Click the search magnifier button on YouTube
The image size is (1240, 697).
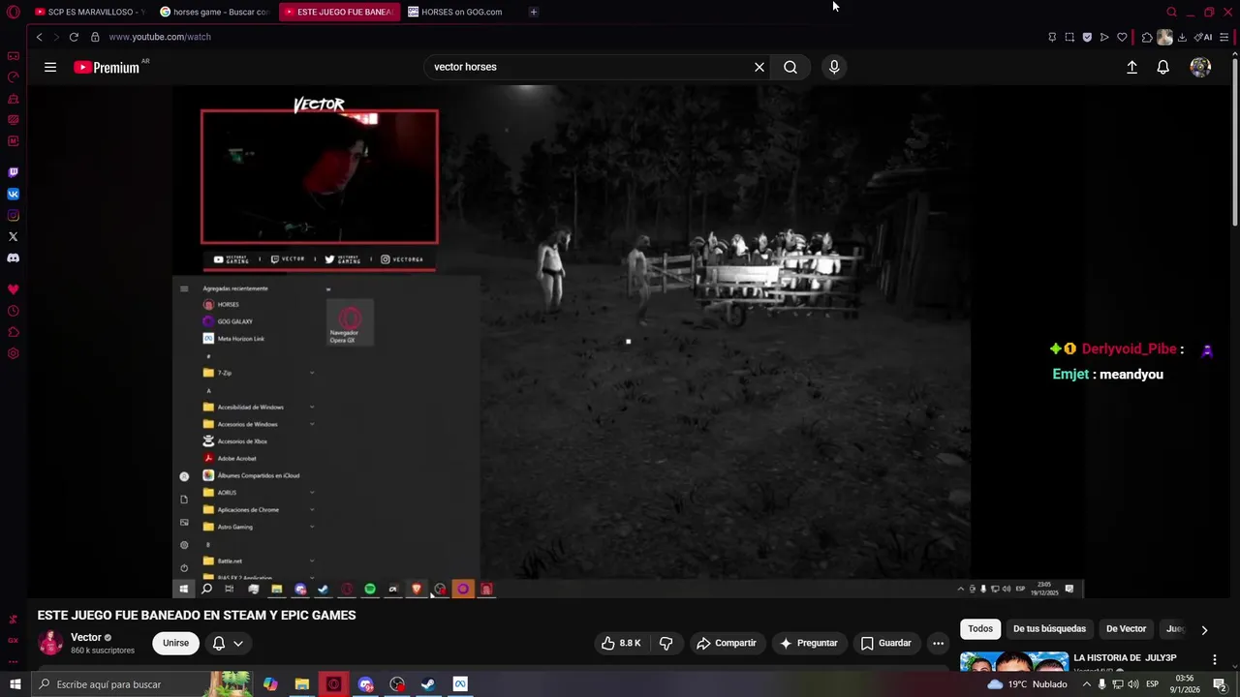(x=790, y=67)
